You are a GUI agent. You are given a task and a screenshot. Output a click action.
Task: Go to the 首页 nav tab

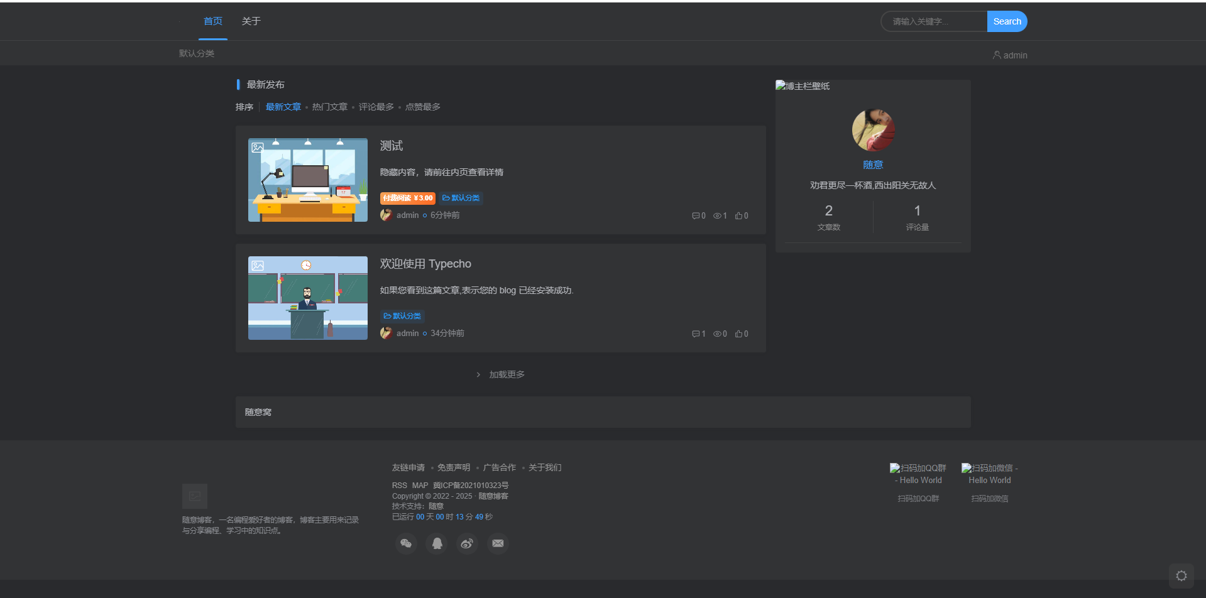pos(213,21)
